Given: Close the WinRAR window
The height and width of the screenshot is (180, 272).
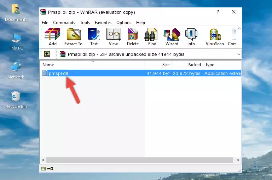Looking at the screenshot, I should click(234, 12).
